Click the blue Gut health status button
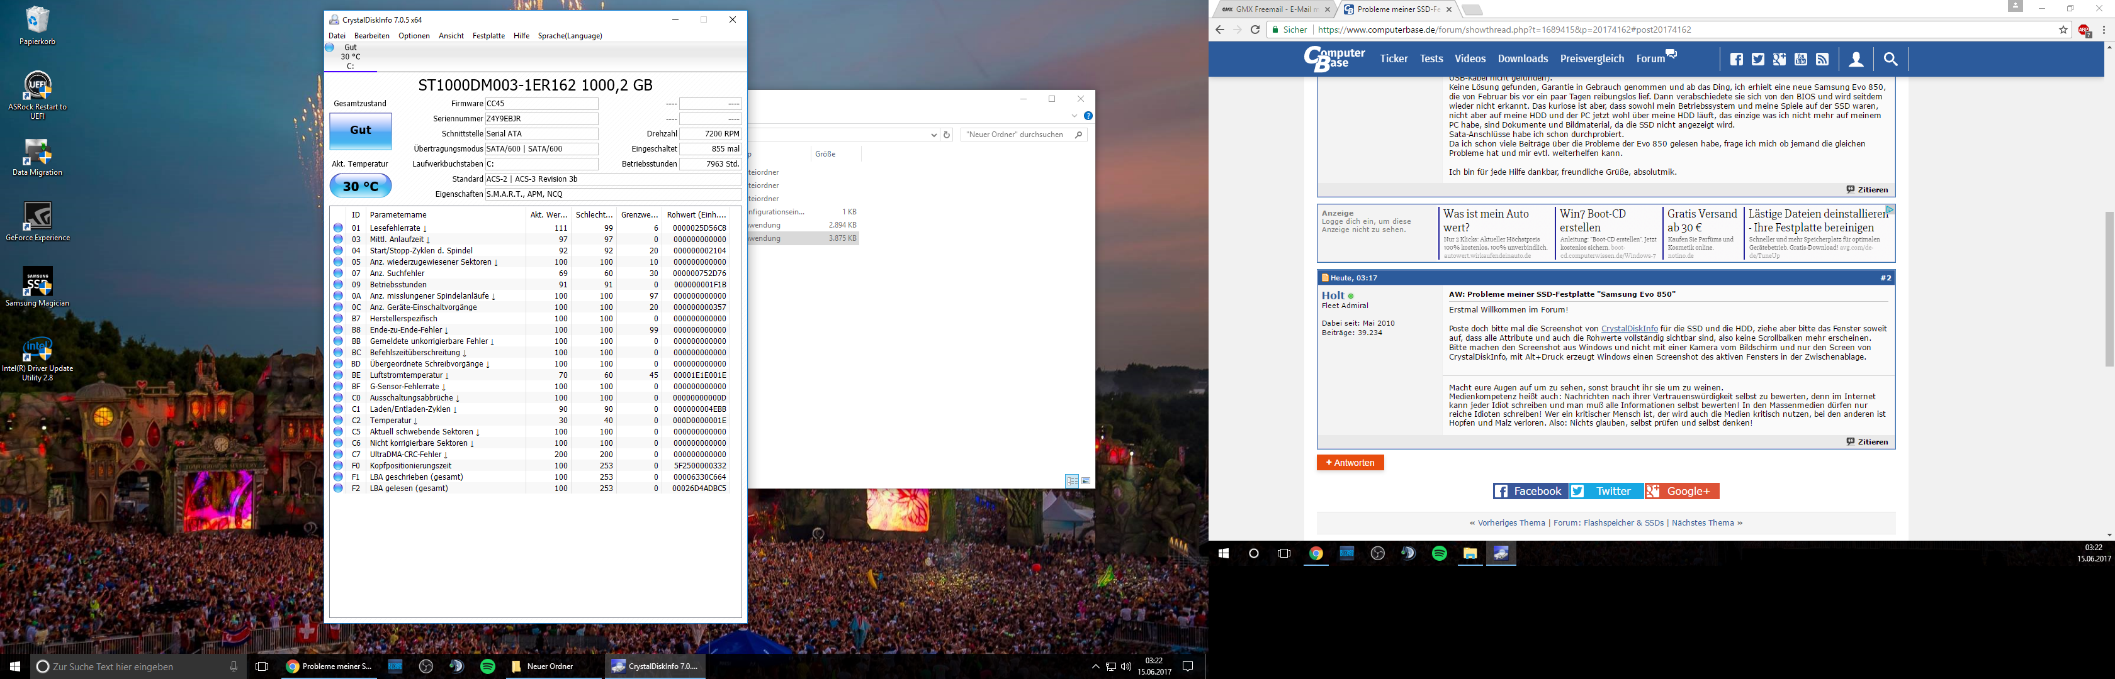 click(361, 130)
